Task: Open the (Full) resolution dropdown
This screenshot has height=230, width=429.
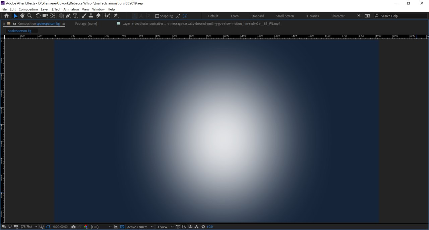Action: tap(101, 227)
